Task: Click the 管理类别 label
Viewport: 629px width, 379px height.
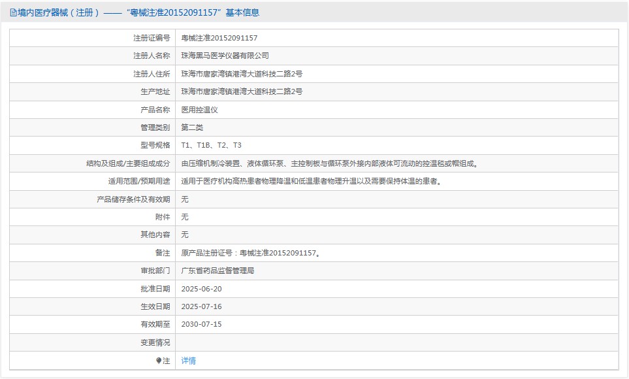Action: click(x=155, y=127)
